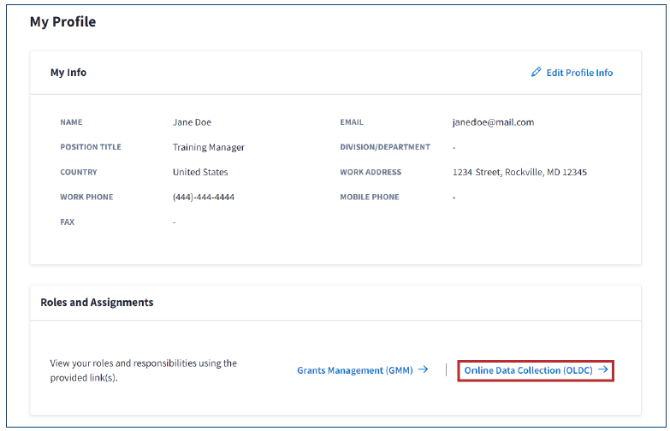Open the Grants Management (GMM) link
Image resolution: width=670 pixels, height=431 pixels.
[x=355, y=370]
